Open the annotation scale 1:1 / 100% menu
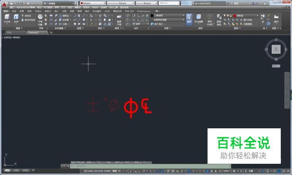The width and height of the screenshot is (292, 175). point(224,171)
